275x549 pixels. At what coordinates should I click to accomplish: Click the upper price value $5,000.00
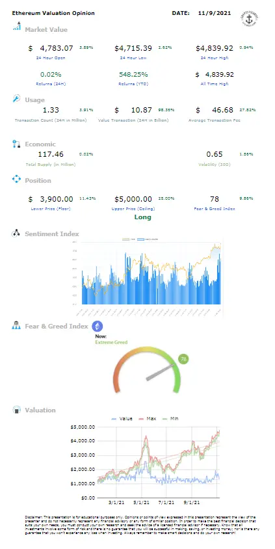point(133,199)
